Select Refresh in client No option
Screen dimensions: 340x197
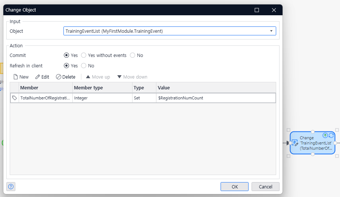[84, 66]
